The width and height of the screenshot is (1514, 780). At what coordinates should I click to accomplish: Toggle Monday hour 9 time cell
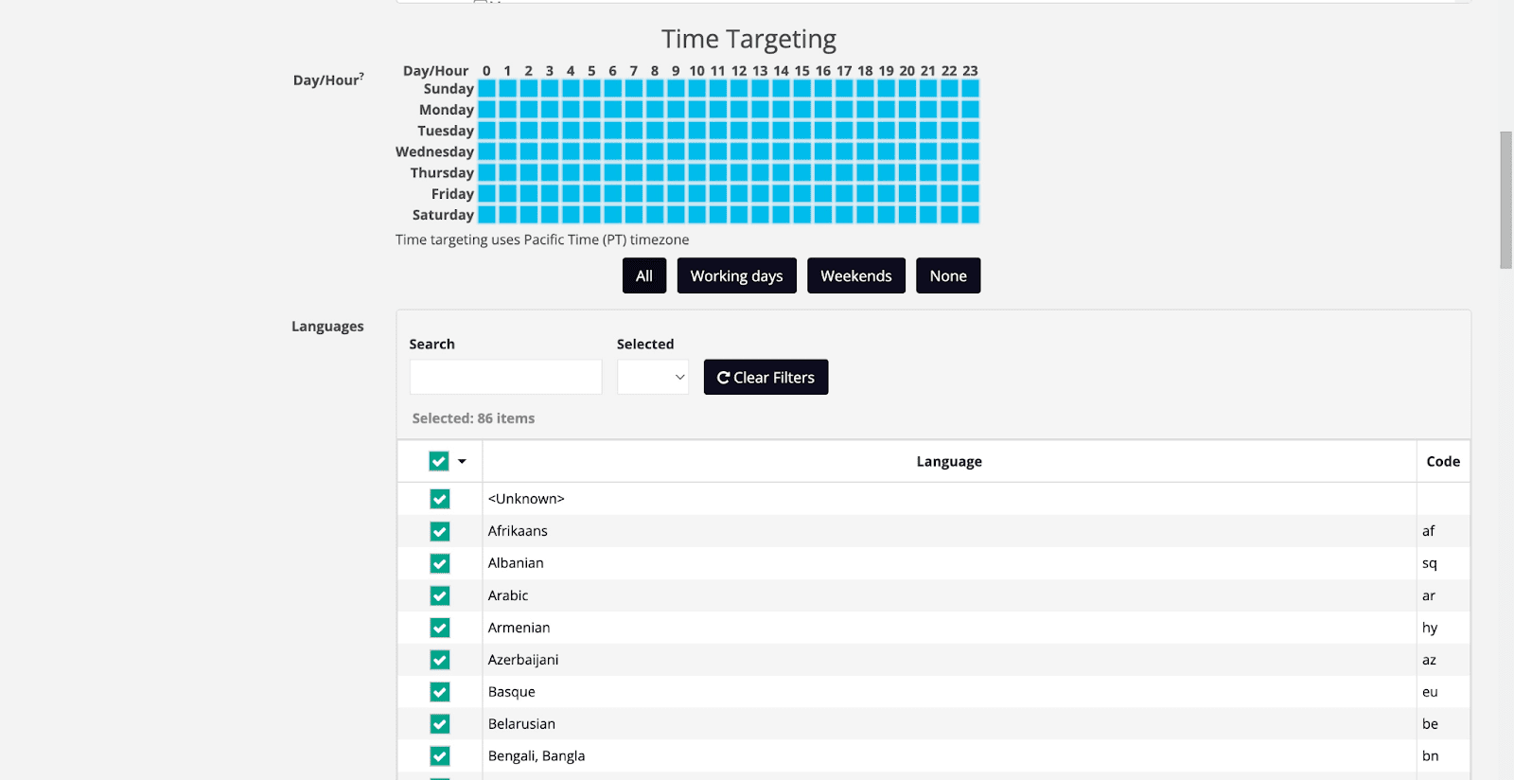pyautogui.click(x=676, y=110)
